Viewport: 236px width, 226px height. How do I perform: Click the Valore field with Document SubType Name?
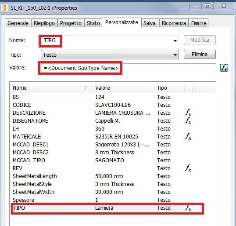(128, 68)
